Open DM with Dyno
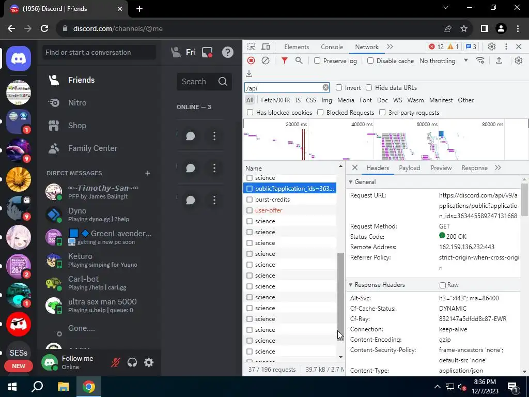 click(x=100, y=215)
